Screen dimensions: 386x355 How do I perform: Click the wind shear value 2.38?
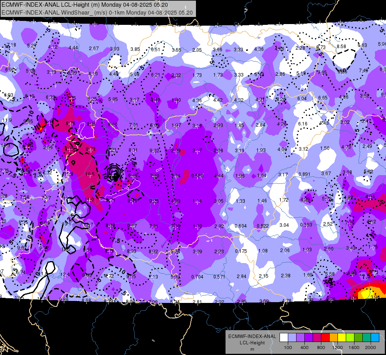click(285, 275)
